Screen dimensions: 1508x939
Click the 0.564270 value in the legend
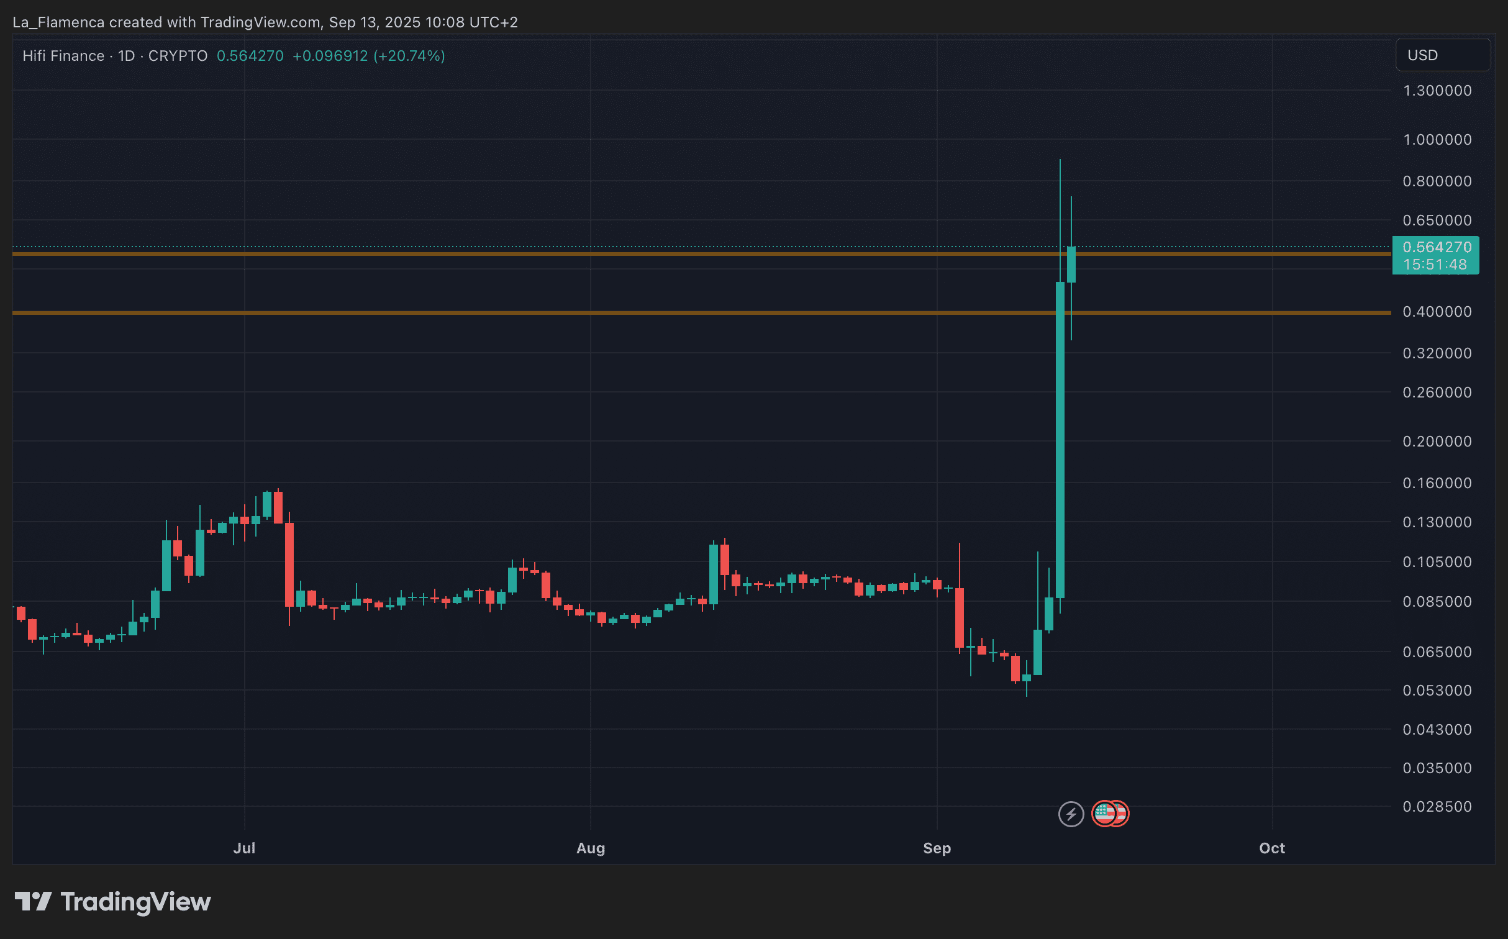pyautogui.click(x=250, y=56)
